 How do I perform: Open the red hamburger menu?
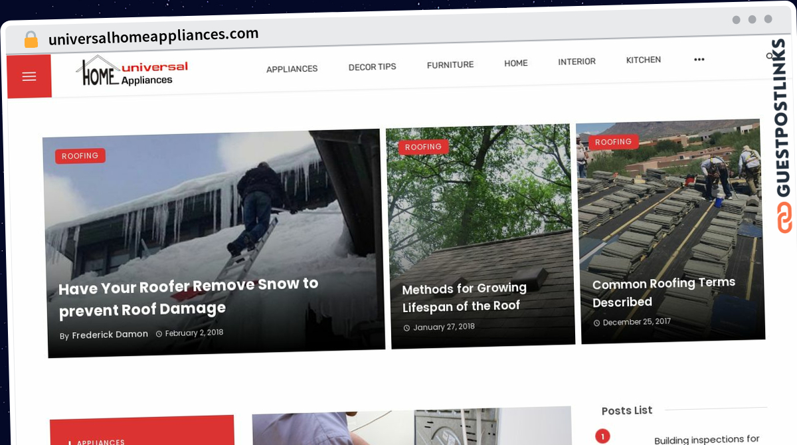pos(29,76)
